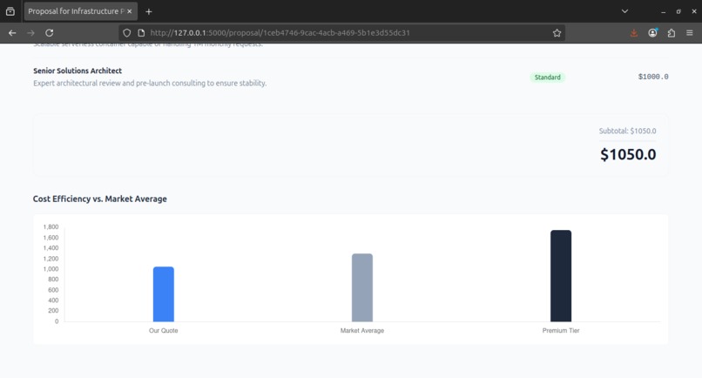Click the large $1050.0 total amount
The width and height of the screenshot is (702, 378).
click(x=628, y=154)
